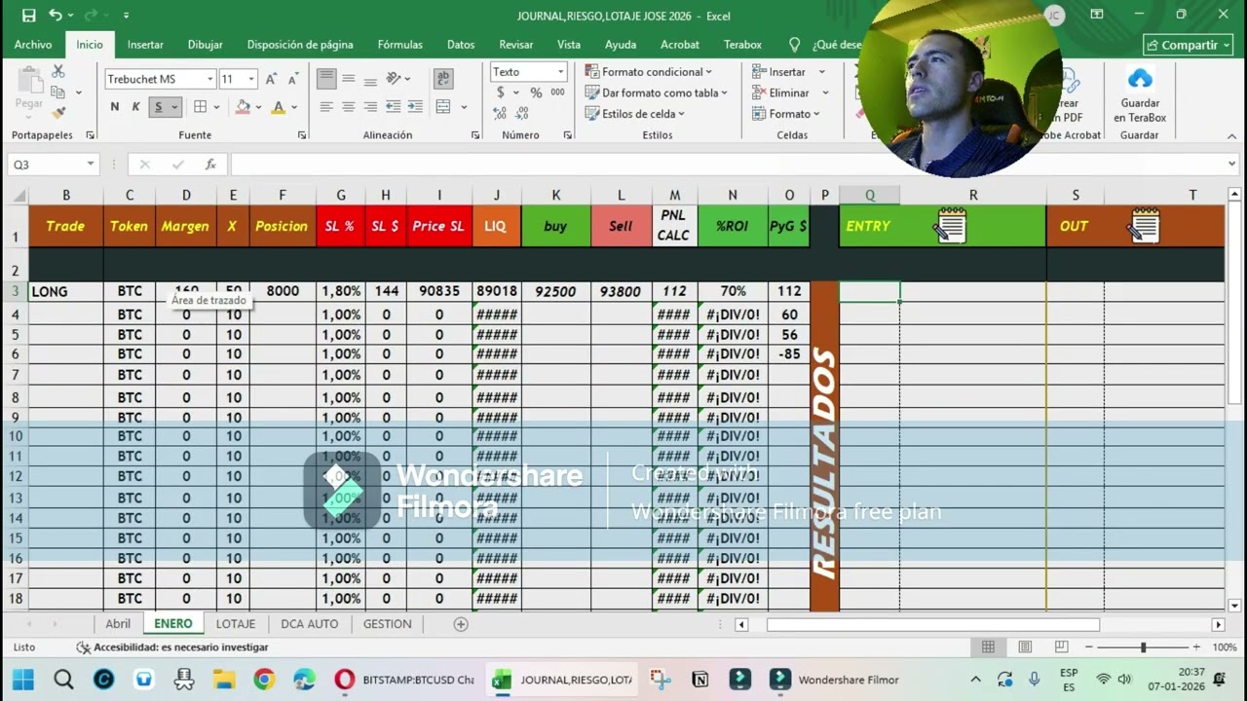Toggle underline S formatting
The width and height of the screenshot is (1247, 701).
pos(158,107)
